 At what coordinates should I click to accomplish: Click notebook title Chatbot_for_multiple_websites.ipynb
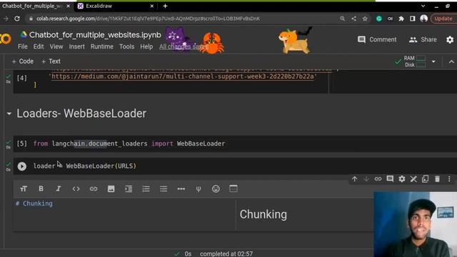95,35
